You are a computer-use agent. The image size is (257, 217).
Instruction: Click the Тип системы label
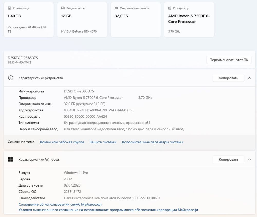click(29, 123)
